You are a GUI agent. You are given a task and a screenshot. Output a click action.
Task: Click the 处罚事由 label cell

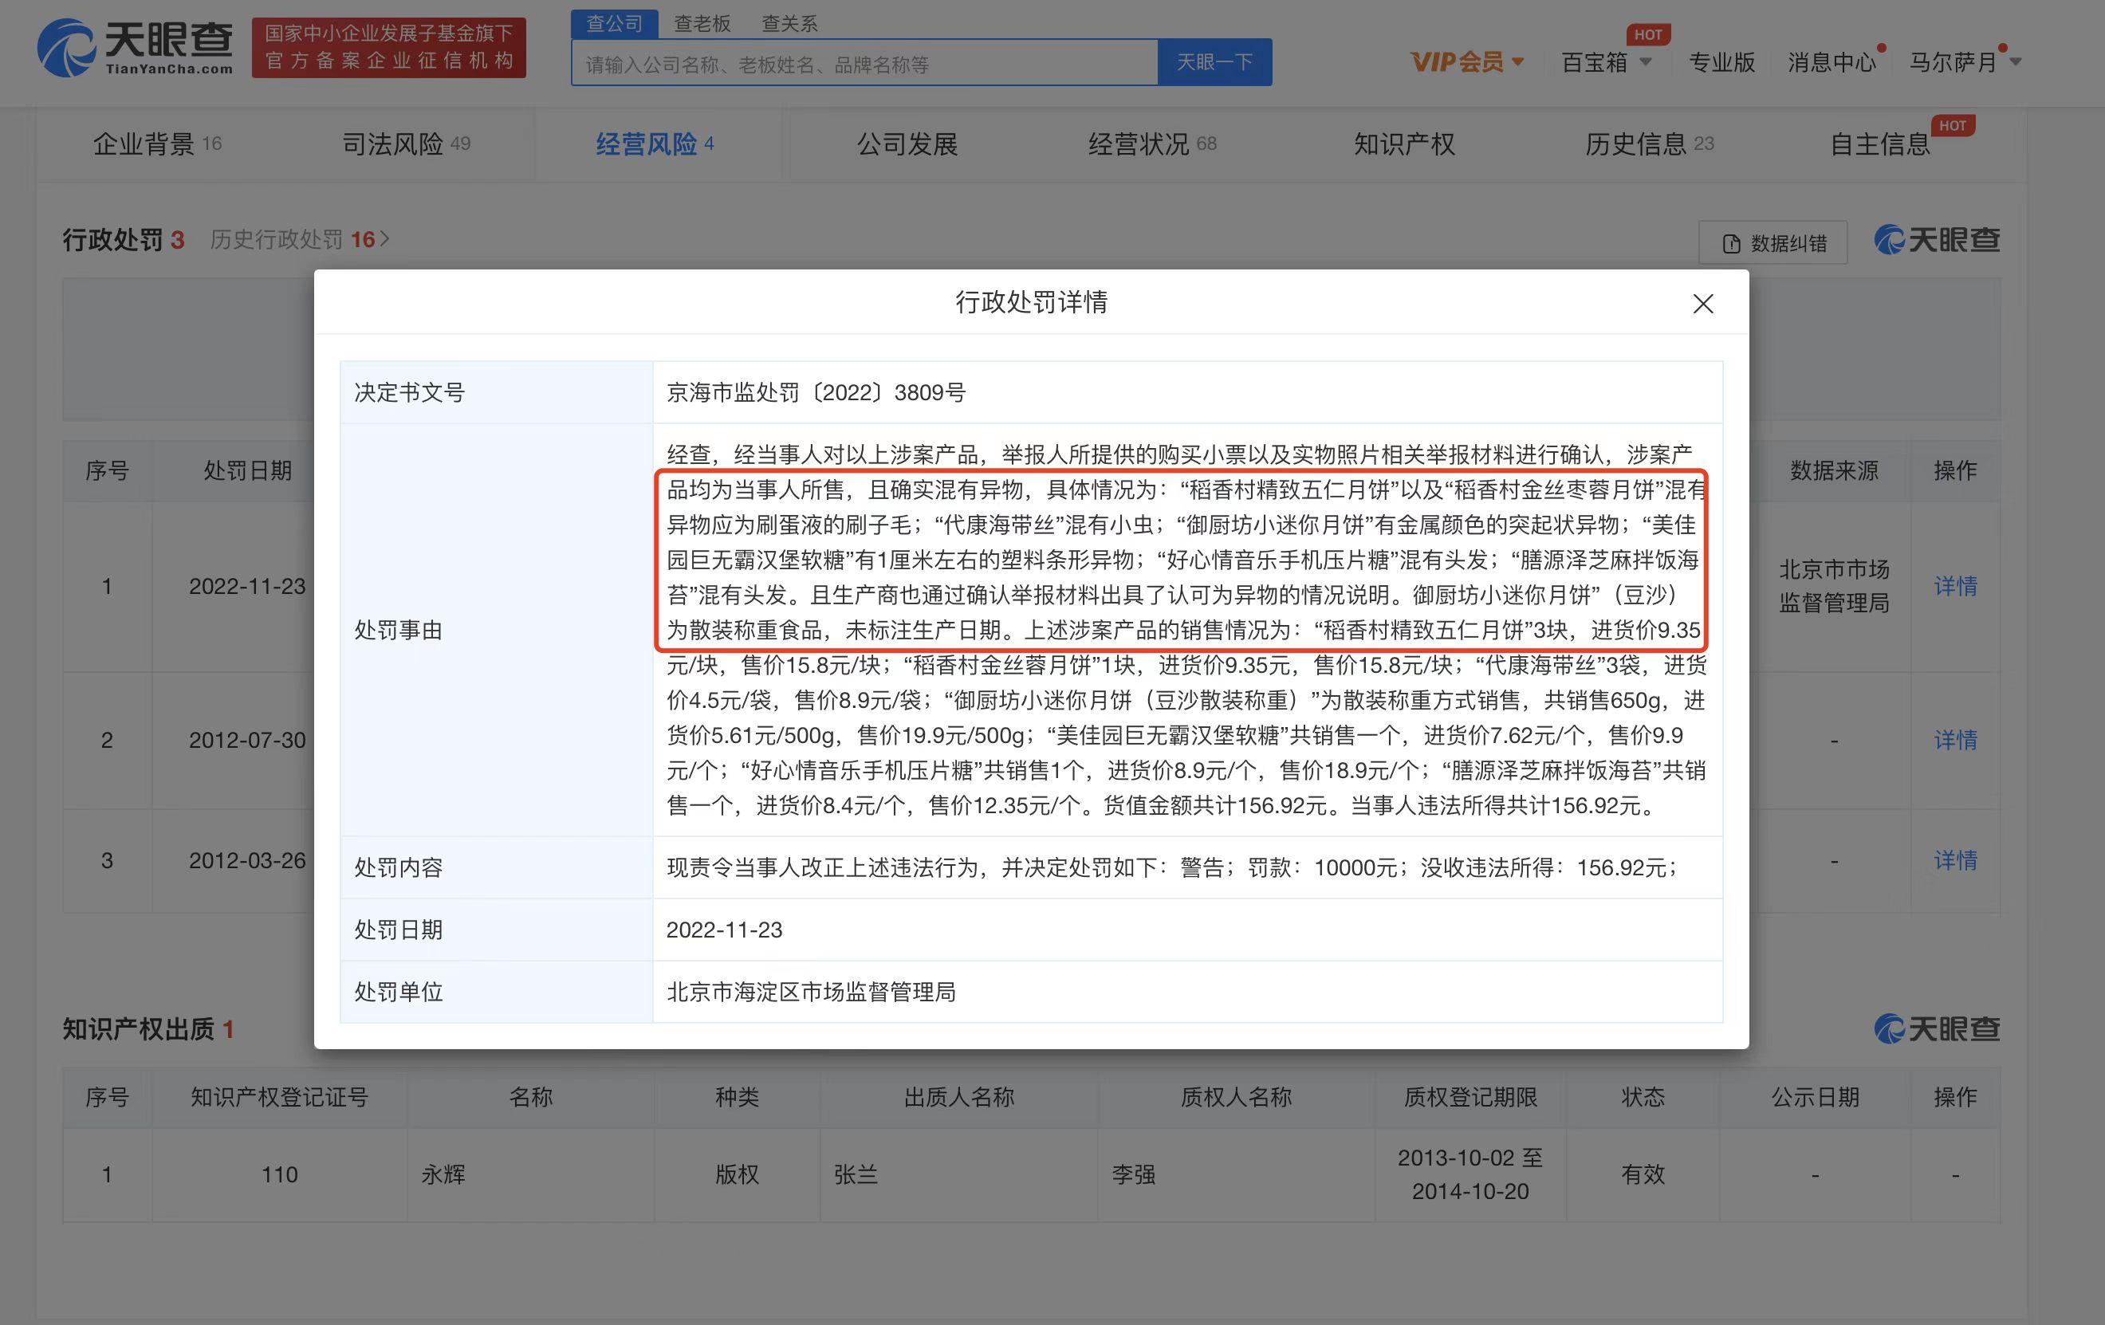pyautogui.click(x=497, y=630)
